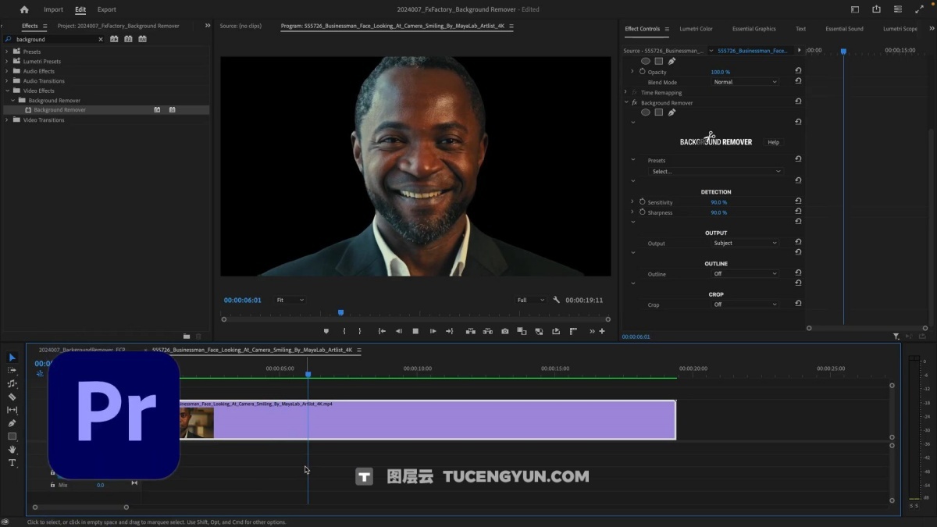Open Program monitor wrench settings
The height and width of the screenshot is (527, 937).
coord(556,300)
